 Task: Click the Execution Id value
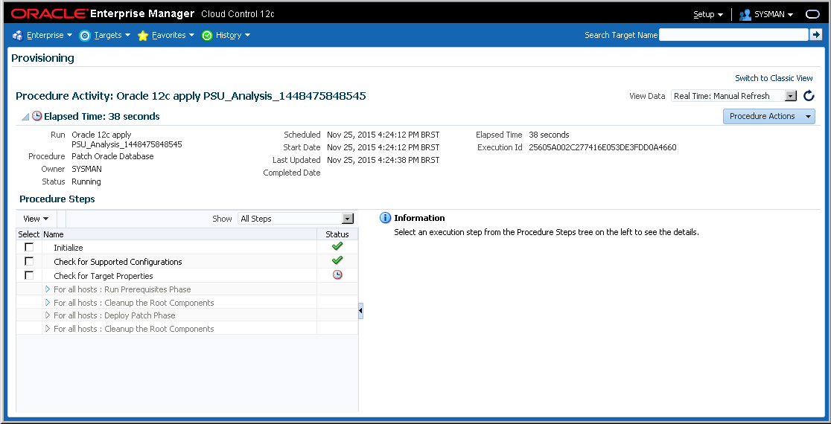(602, 147)
